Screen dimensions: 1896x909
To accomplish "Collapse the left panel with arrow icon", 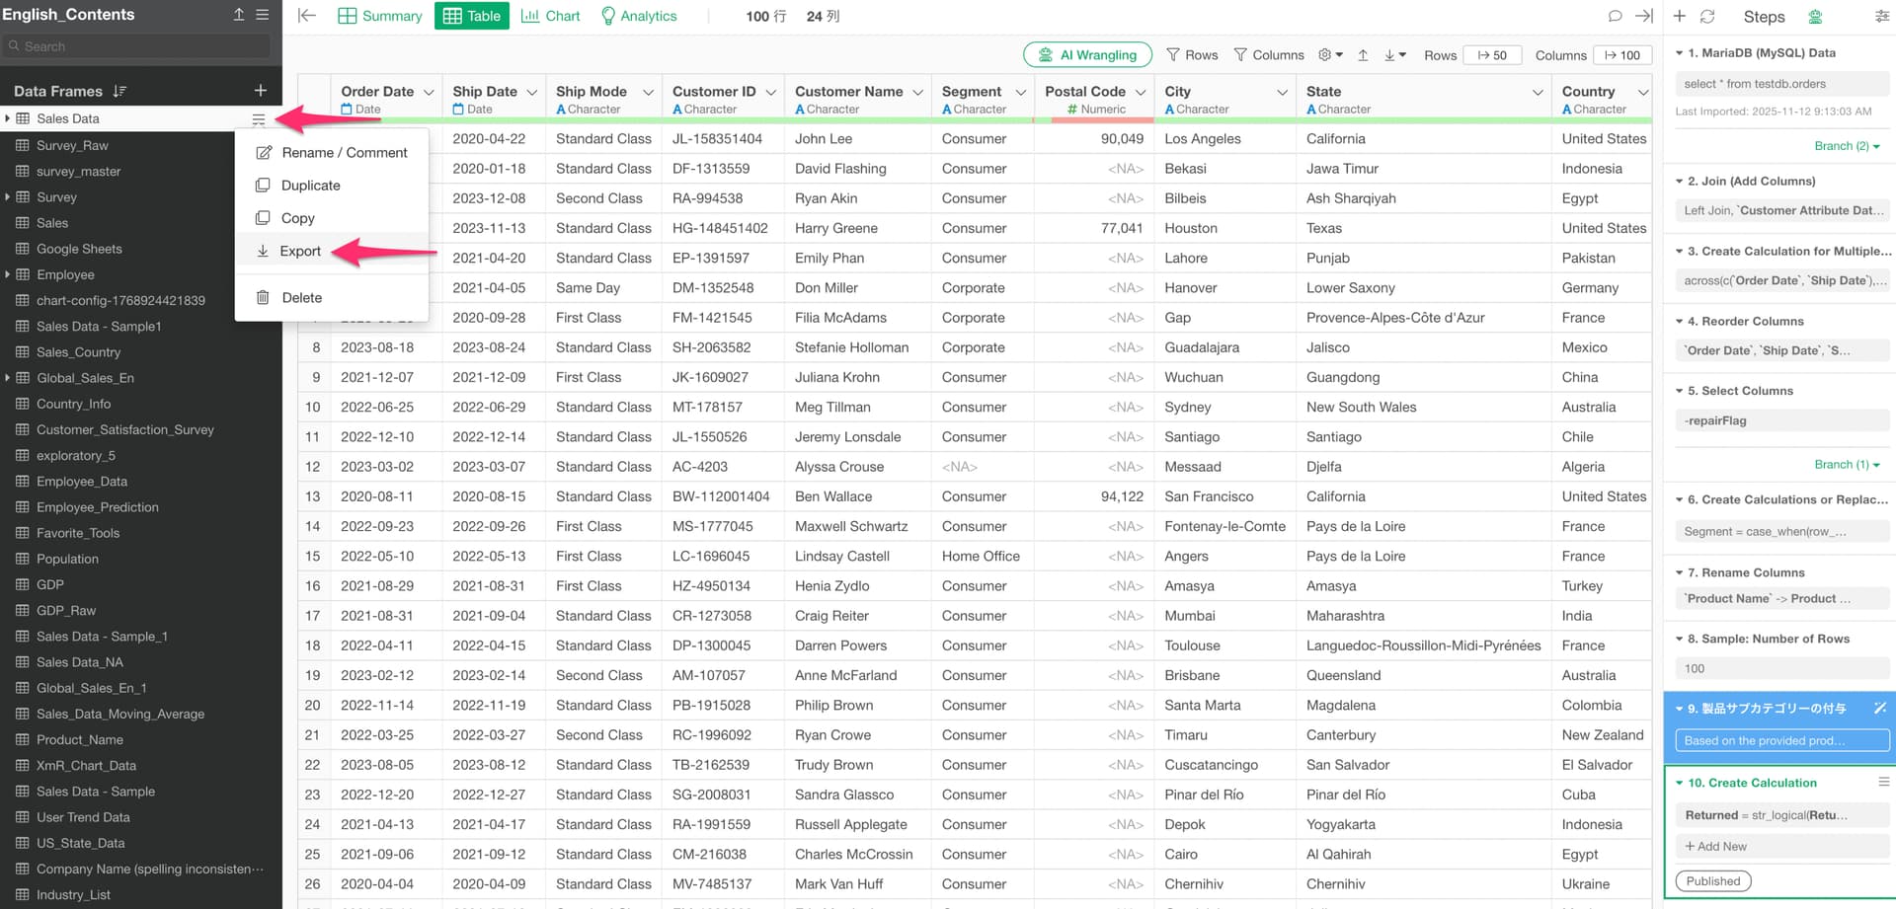I will click(307, 16).
